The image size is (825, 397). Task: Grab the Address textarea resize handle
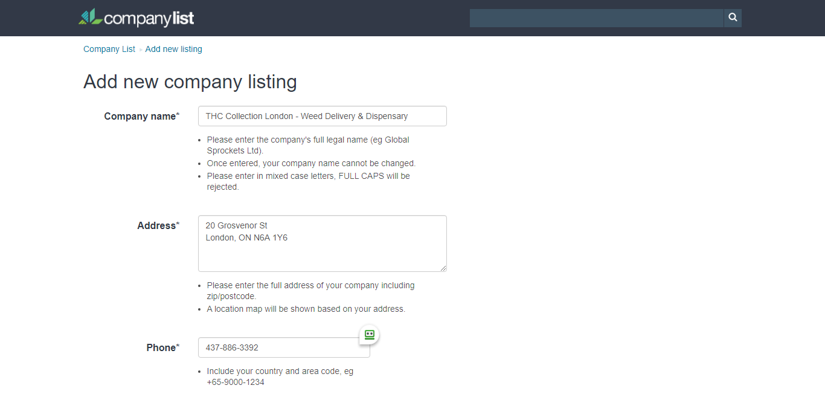tap(443, 268)
